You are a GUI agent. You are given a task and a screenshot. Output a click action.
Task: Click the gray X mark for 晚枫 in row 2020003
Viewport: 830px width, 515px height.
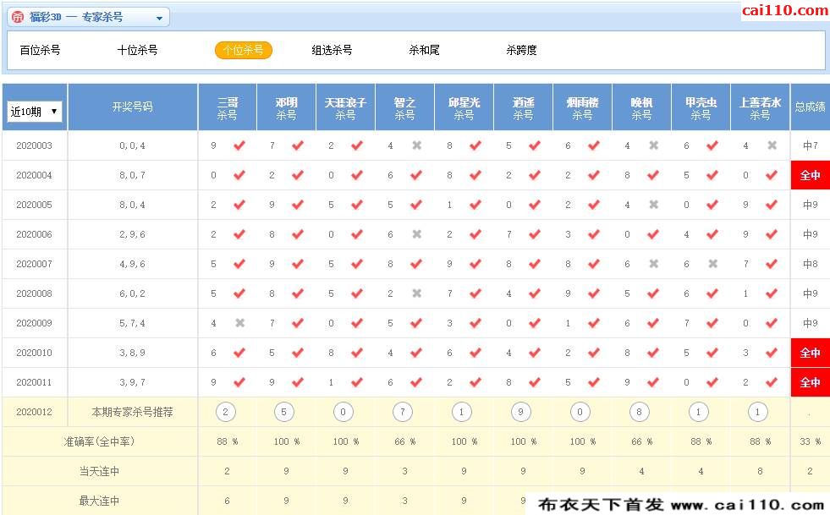click(x=654, y=145)
